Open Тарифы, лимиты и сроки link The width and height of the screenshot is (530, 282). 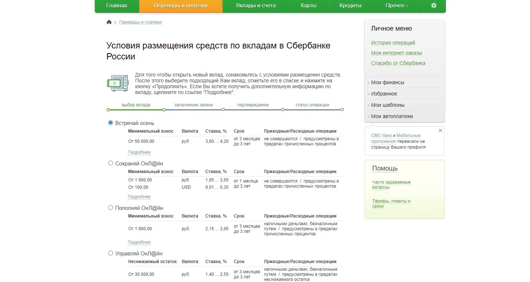click(x=391, y=204)
